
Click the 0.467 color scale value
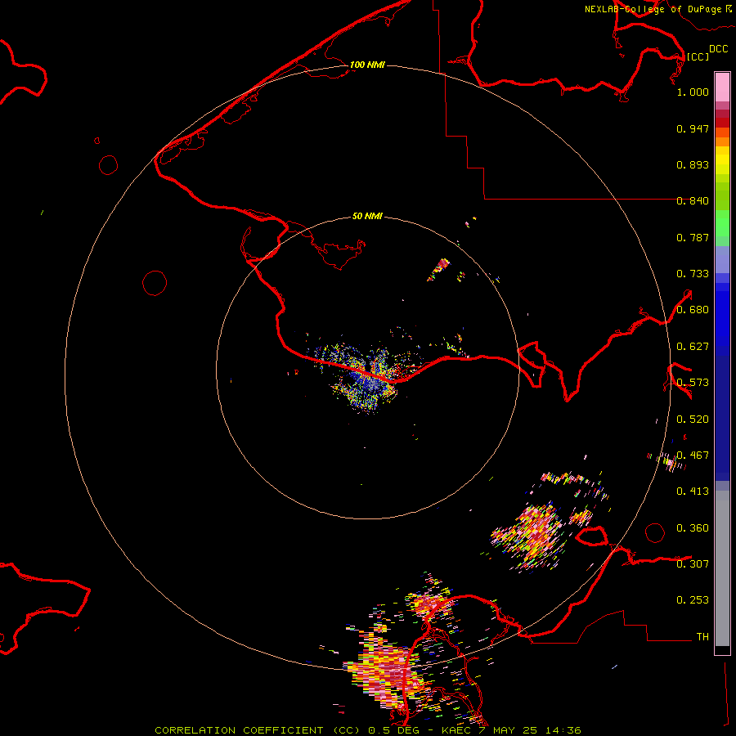693,456
